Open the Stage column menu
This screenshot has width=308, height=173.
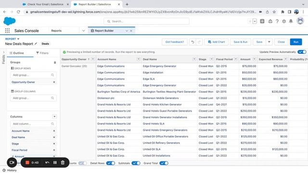tap(212, 59)
